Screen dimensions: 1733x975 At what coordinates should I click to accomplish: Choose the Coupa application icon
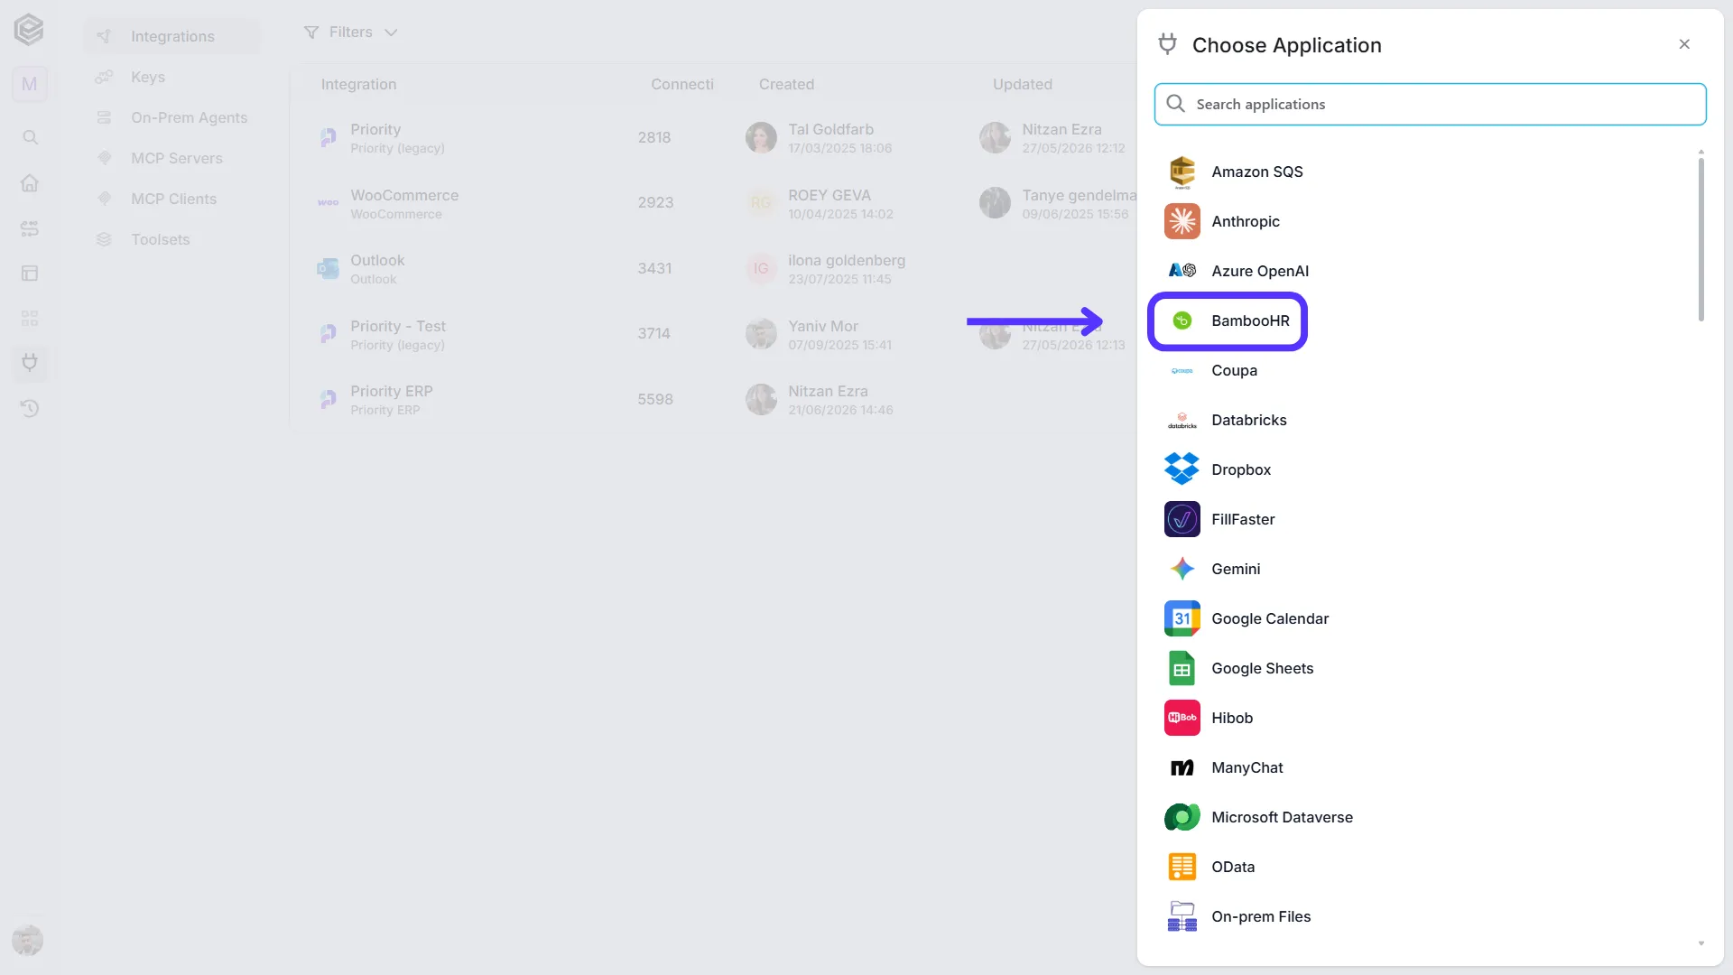tap(1182, 370)
